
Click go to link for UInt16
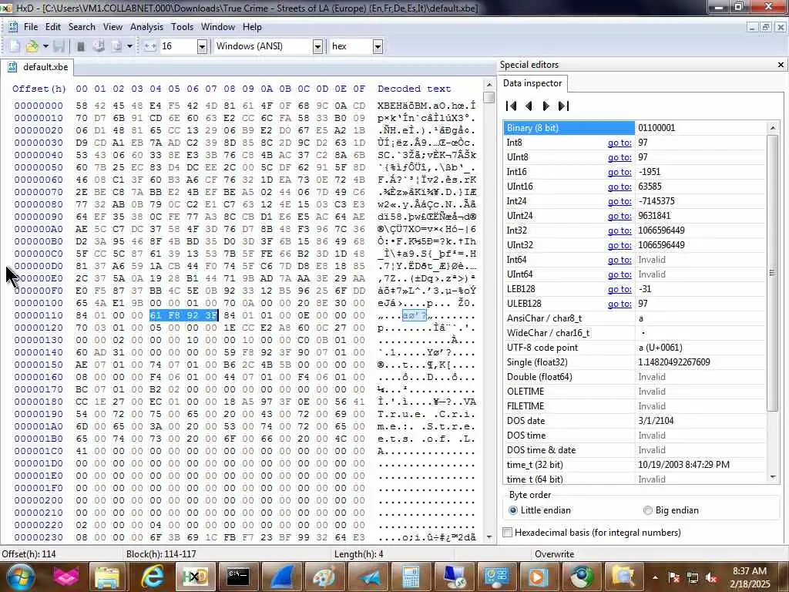click(619, 187)
